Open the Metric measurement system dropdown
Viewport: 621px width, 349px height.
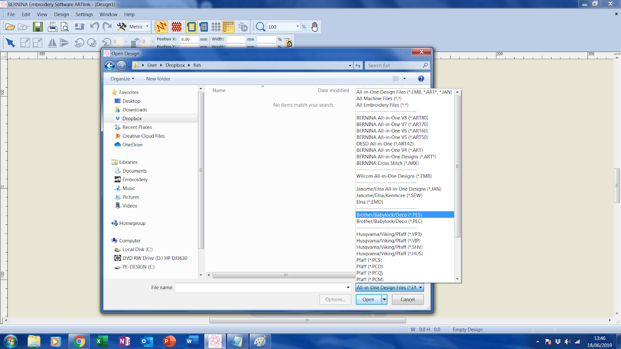147,27
